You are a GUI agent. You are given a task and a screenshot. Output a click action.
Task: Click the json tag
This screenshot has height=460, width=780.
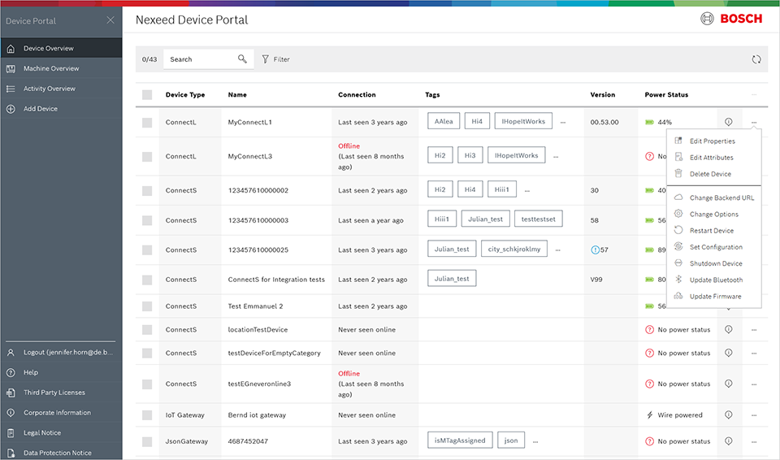click(x=511, y=440)
